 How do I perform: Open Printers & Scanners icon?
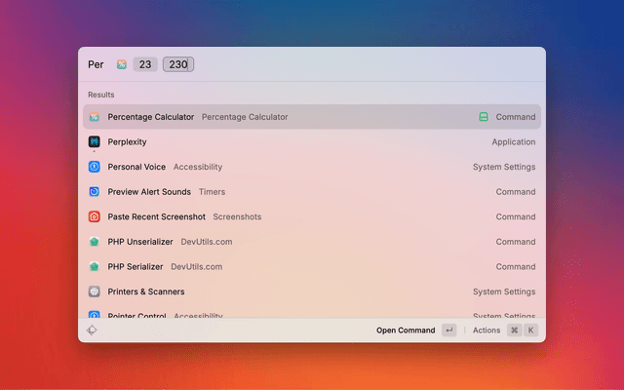95,292
